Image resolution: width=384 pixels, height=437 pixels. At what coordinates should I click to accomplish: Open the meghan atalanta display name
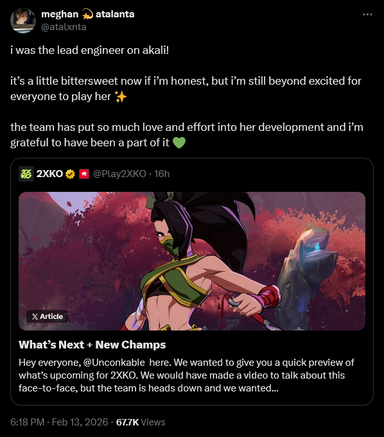87,14
